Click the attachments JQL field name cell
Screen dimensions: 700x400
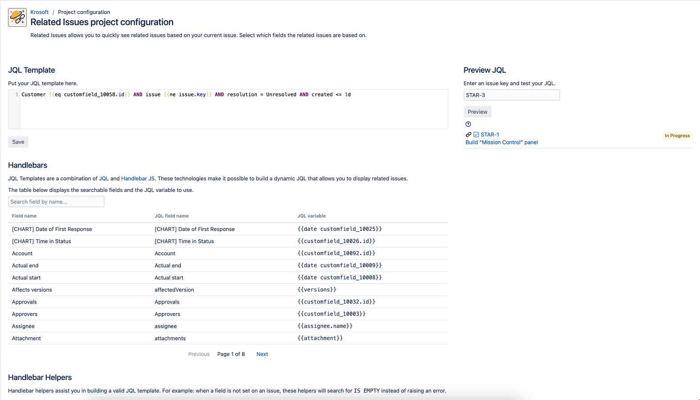[170, 338]
